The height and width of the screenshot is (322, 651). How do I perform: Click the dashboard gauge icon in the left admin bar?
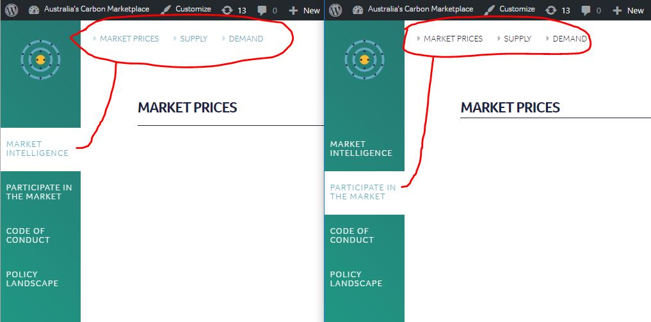34,10
